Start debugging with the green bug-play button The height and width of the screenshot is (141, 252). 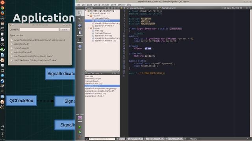pyautogui.click(x=80, y=132)
